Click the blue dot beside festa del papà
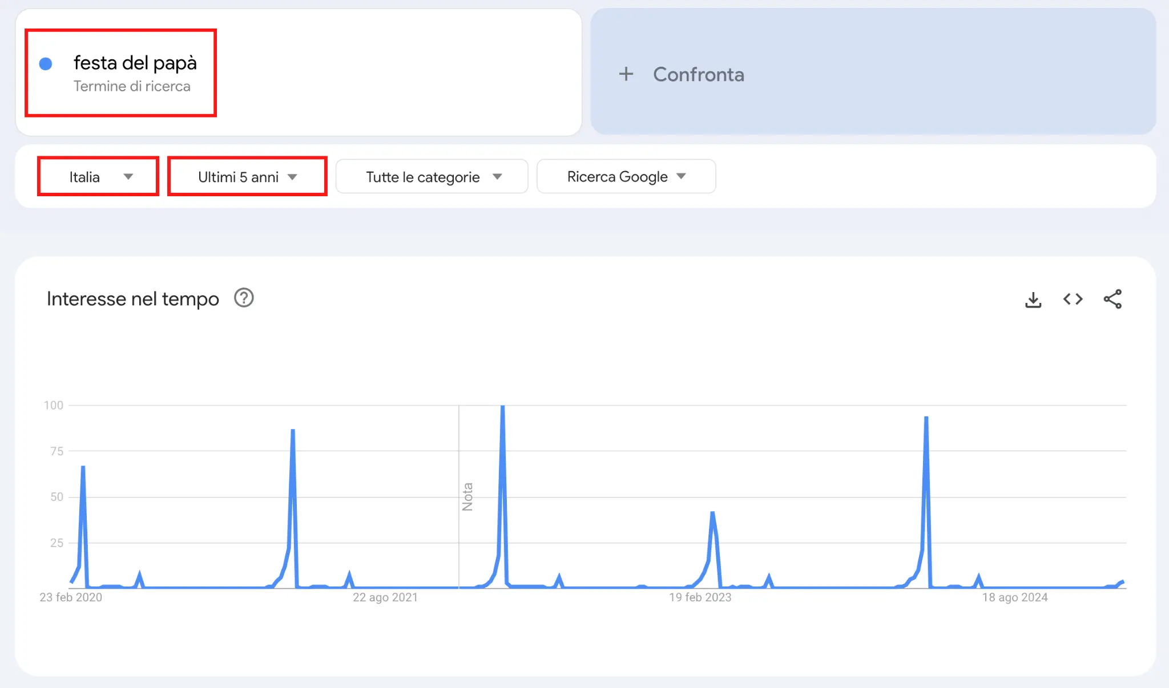This screenshot has width=1169, height=688. [46, 64]
